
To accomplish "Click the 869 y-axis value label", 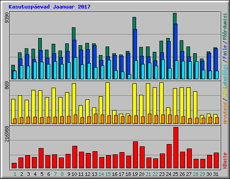I will [x=7, y=85].
